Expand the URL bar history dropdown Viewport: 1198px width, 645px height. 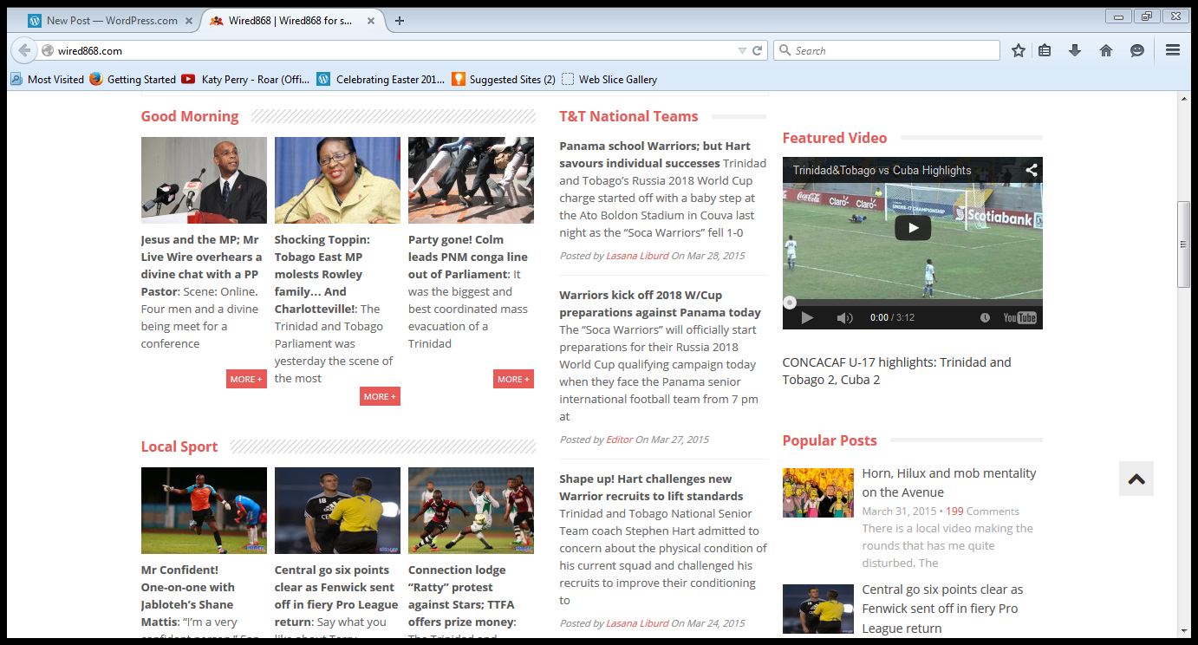(x=742, y=51)
